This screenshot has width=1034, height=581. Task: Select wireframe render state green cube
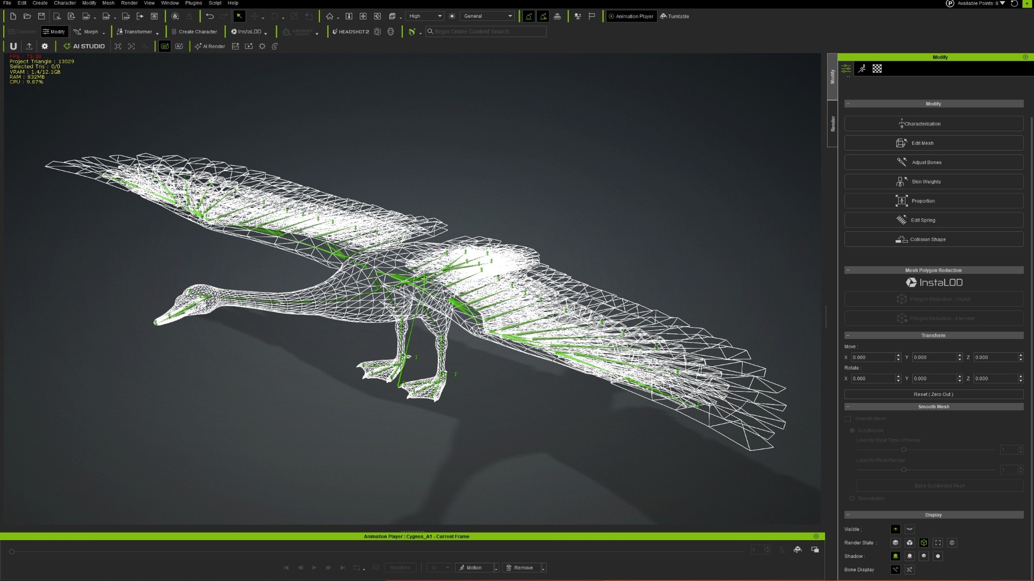(924, 543)
